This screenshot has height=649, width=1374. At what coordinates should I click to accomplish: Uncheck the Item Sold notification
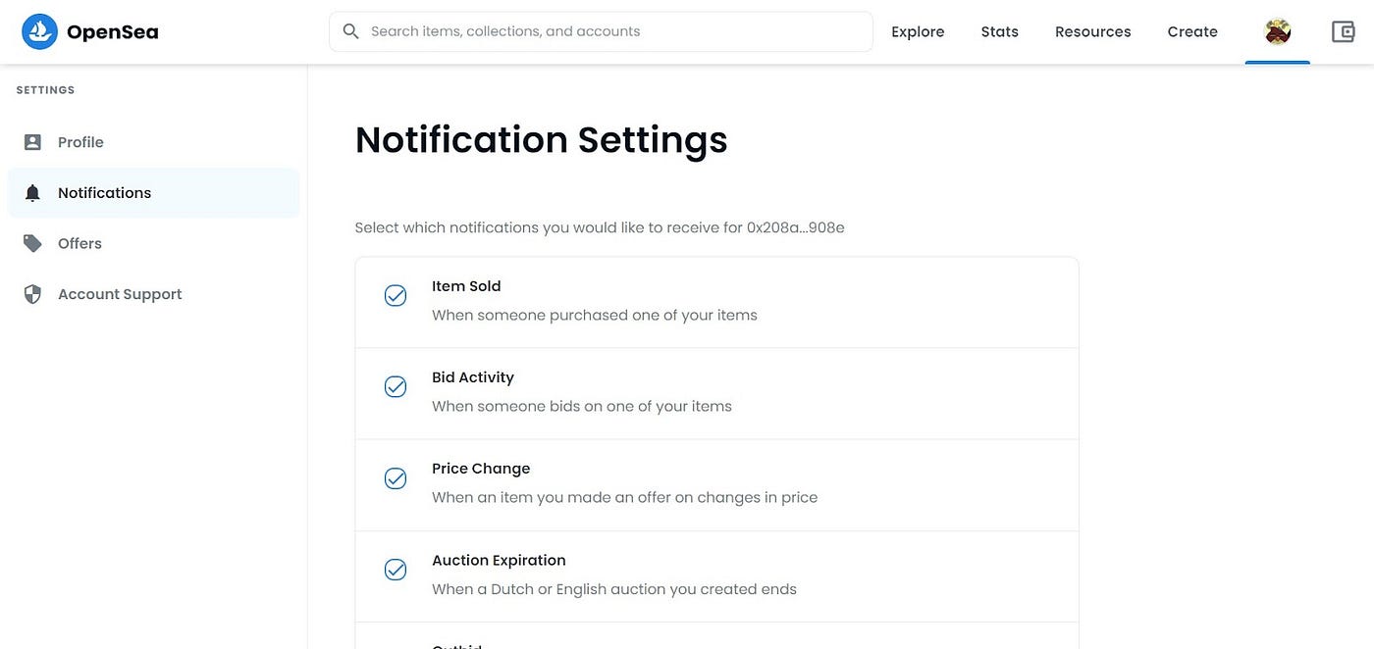pos(396,295)
